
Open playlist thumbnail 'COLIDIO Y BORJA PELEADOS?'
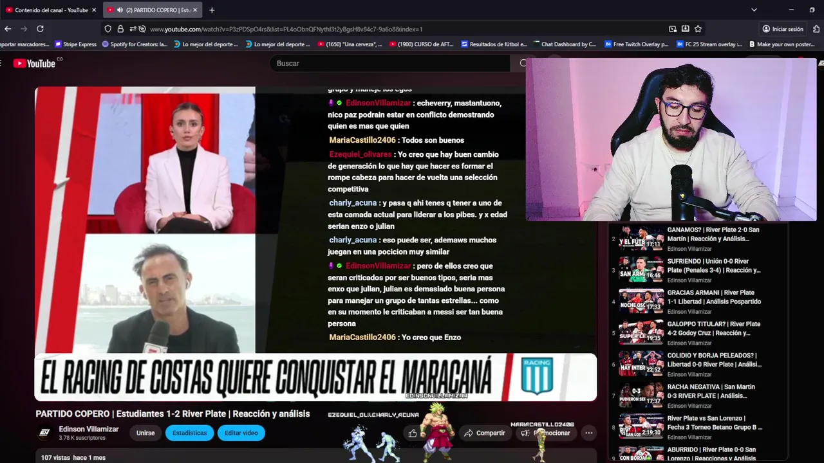(x=641, y=364)
